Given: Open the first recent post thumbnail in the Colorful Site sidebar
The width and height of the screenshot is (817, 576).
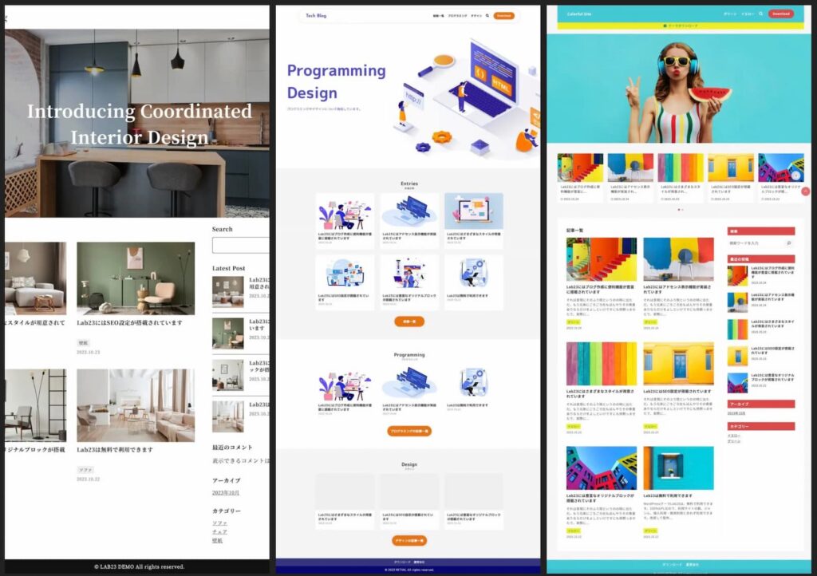Looking at the screenshot, I should click(737, 275).
